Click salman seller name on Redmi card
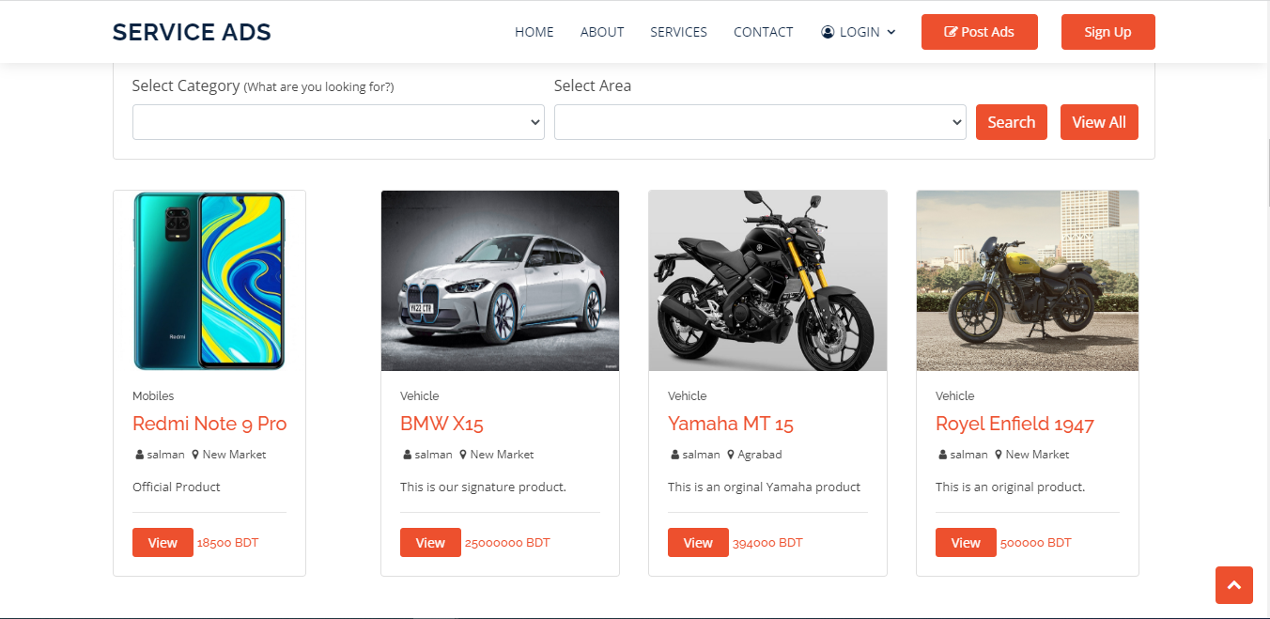1270x619 pixels. pyautogui.click(x=166, y=455)
